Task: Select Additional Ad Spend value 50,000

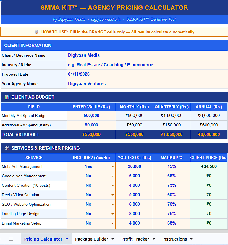Action: [x=91, y=125]
